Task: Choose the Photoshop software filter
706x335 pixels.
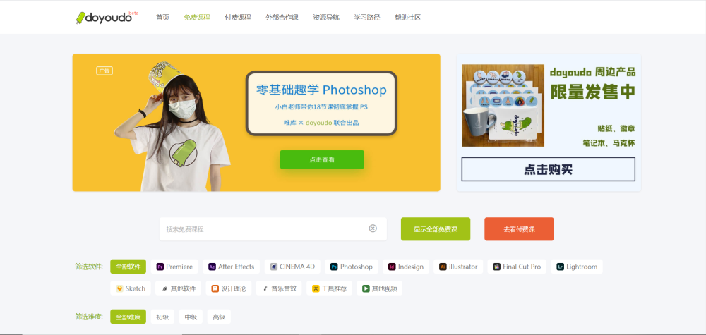Action: (x=351, y=267)
